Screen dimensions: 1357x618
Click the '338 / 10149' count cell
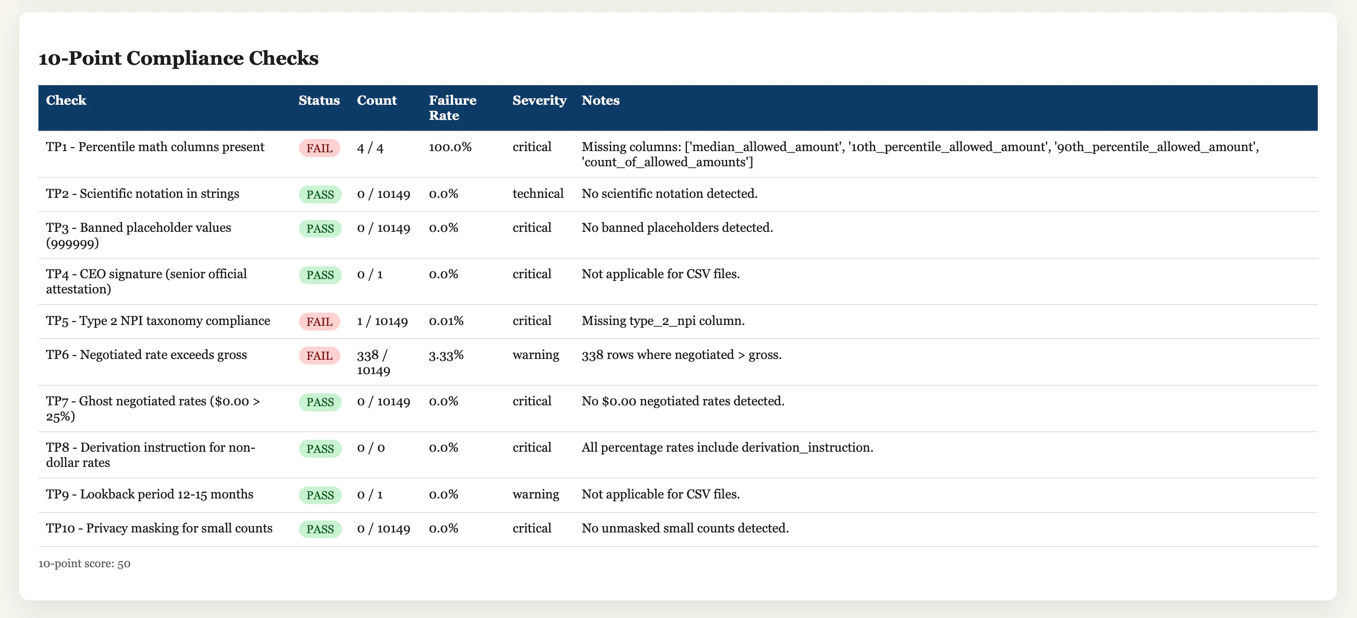tap(373, 363)
